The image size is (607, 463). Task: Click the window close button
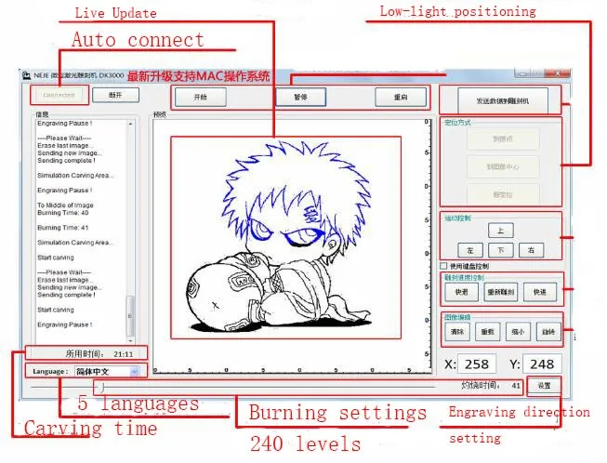558,73
